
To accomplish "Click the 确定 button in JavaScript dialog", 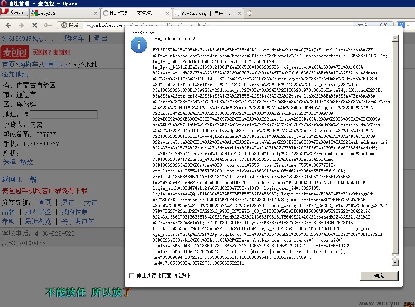I will 379,276.
